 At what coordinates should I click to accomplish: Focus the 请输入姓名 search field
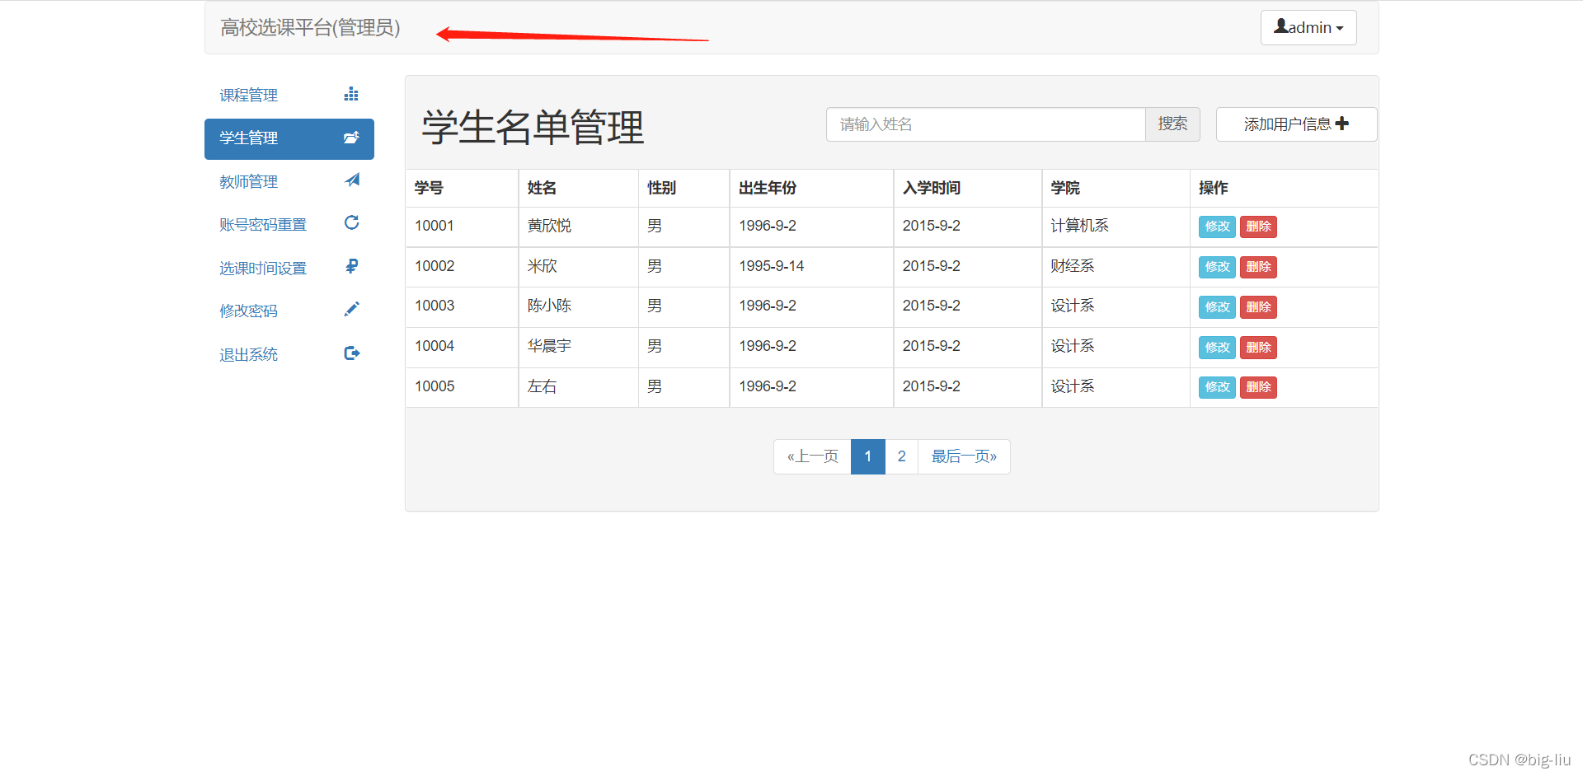[985, 124]
